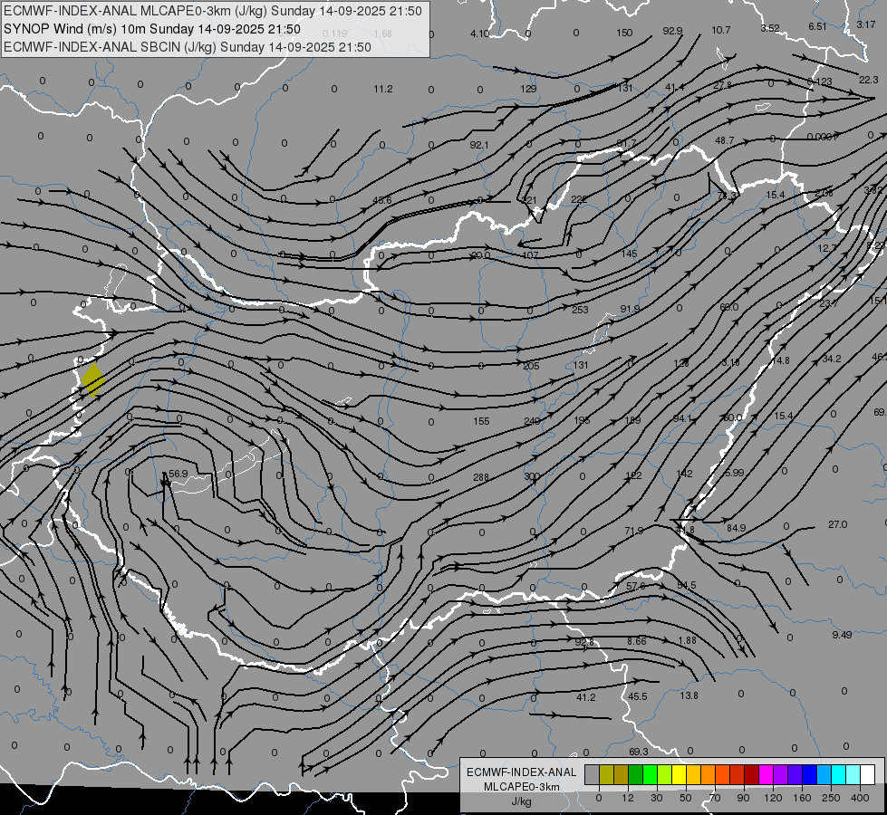Screen dimensions: 887x815
Task: Click the 8.66 value on the map
Action: point(636,641)
